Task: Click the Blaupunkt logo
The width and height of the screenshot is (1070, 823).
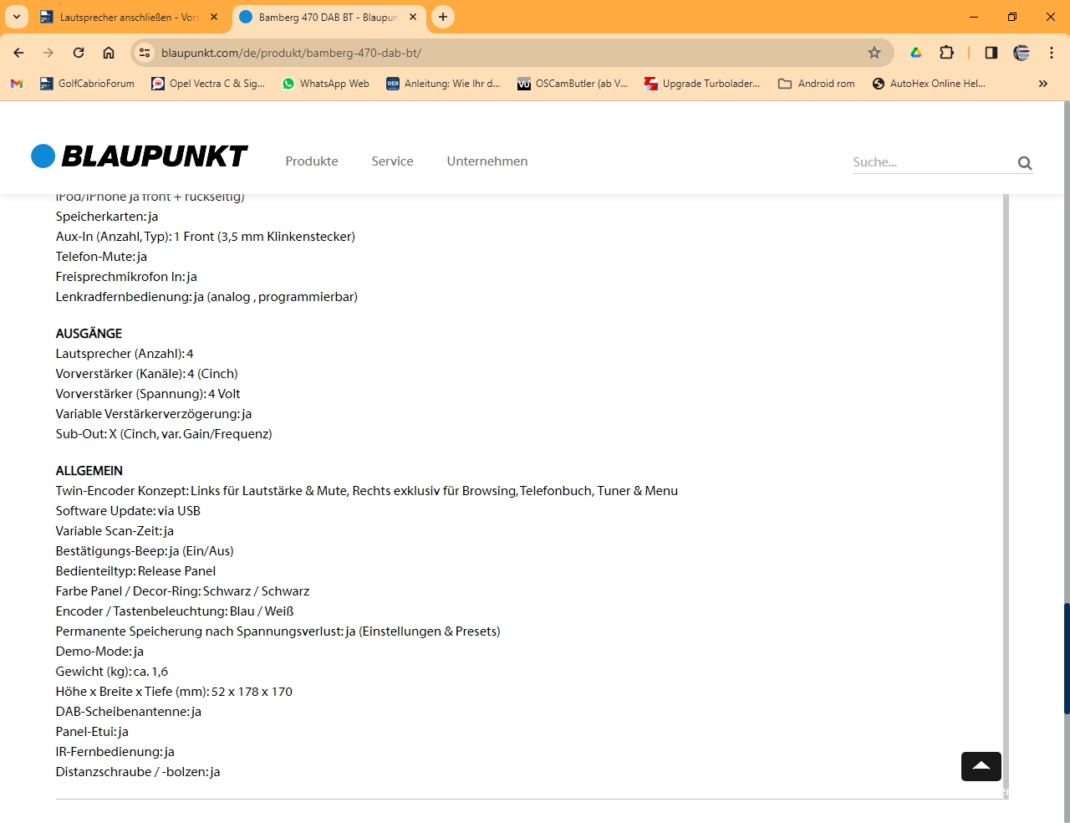Action: 139,156
